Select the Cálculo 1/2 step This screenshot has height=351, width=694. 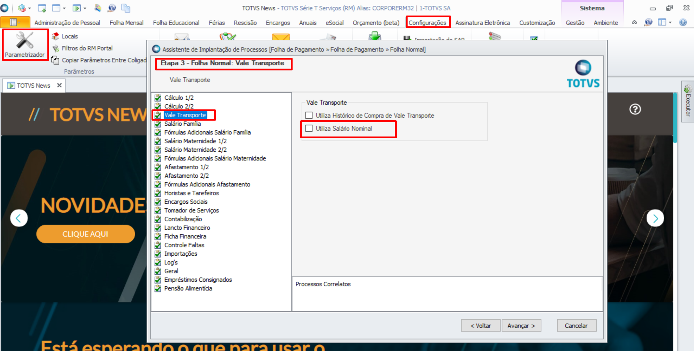pyautogui.click(x=179, y=98)
